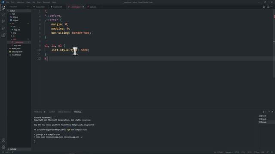Switch to the Output panel tab

click(52, 112)
